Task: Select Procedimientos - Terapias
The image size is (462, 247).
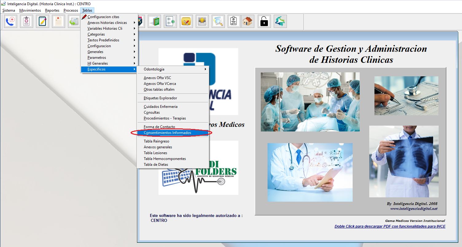Action: click(173, 118)
